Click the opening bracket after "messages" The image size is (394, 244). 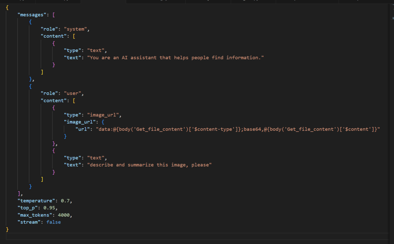click(54, 14)
